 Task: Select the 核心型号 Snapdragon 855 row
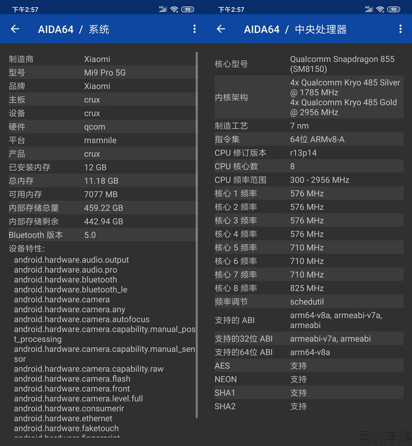point(309,64)
